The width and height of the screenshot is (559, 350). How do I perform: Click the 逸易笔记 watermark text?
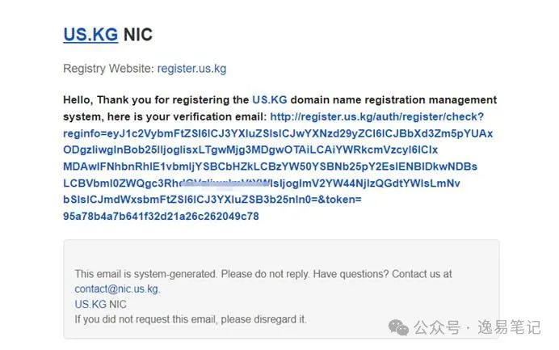(x=509, y=327)
